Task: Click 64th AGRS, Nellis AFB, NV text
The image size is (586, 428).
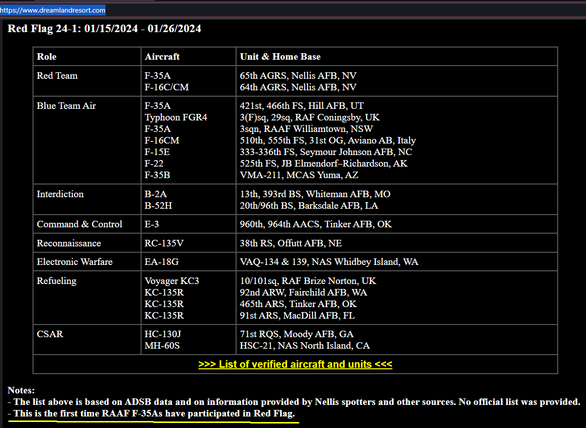Action: pos(298,87)
